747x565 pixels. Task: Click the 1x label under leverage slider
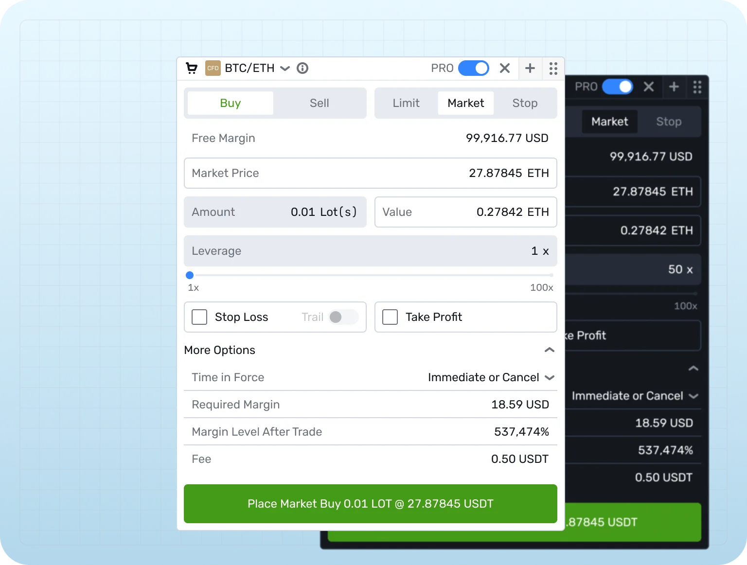[x=193, y=287]
